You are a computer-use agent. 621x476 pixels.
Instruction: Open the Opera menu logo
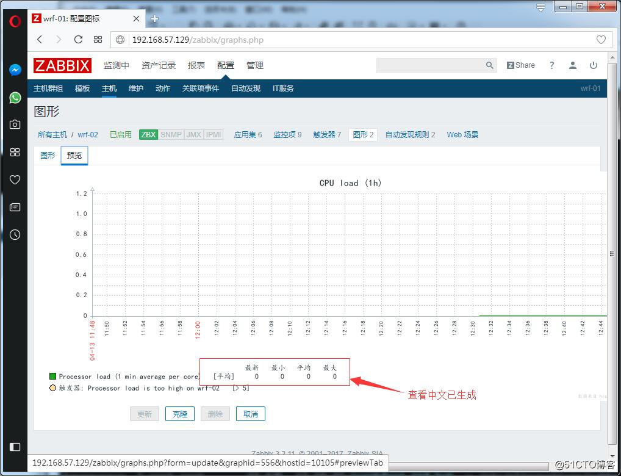(15, 21)
